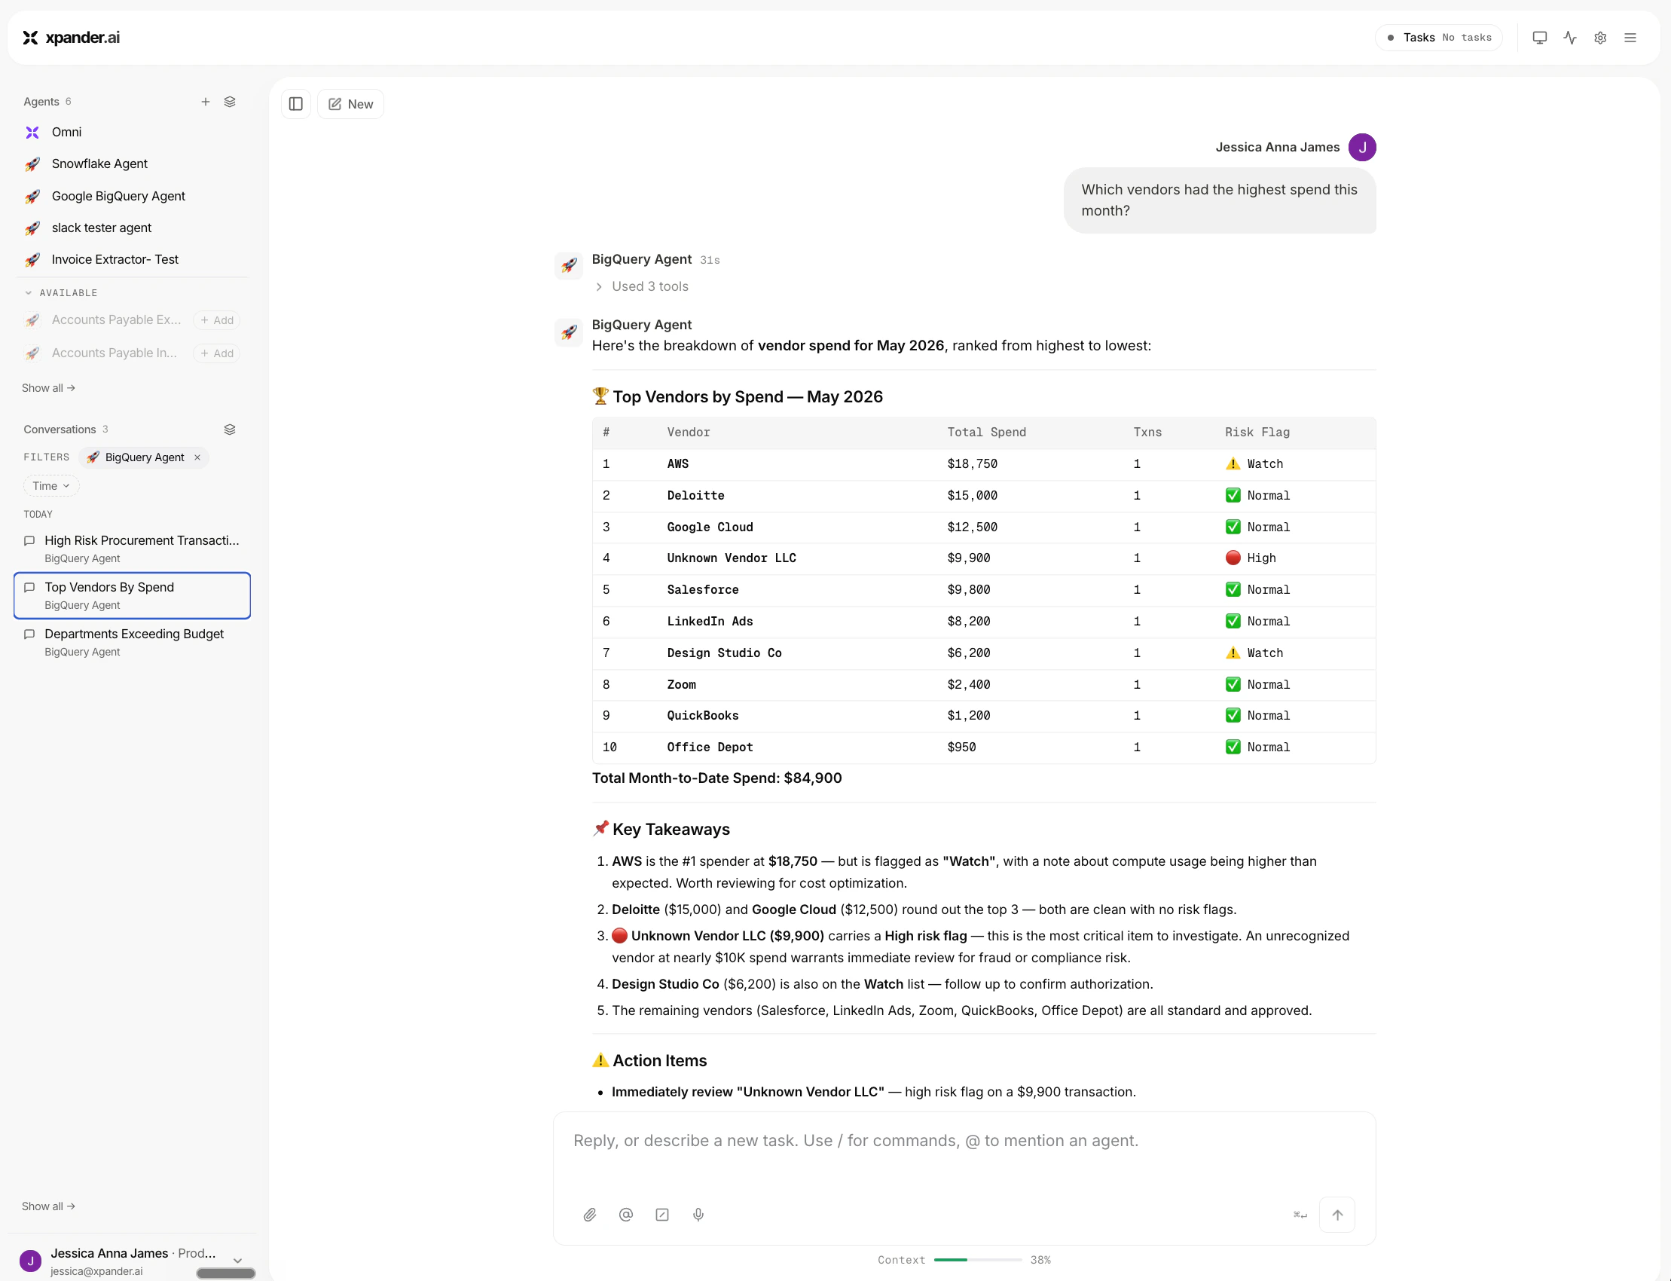
Task: Click the Salesforce vendor cell
Action: [x=702, y=589]
